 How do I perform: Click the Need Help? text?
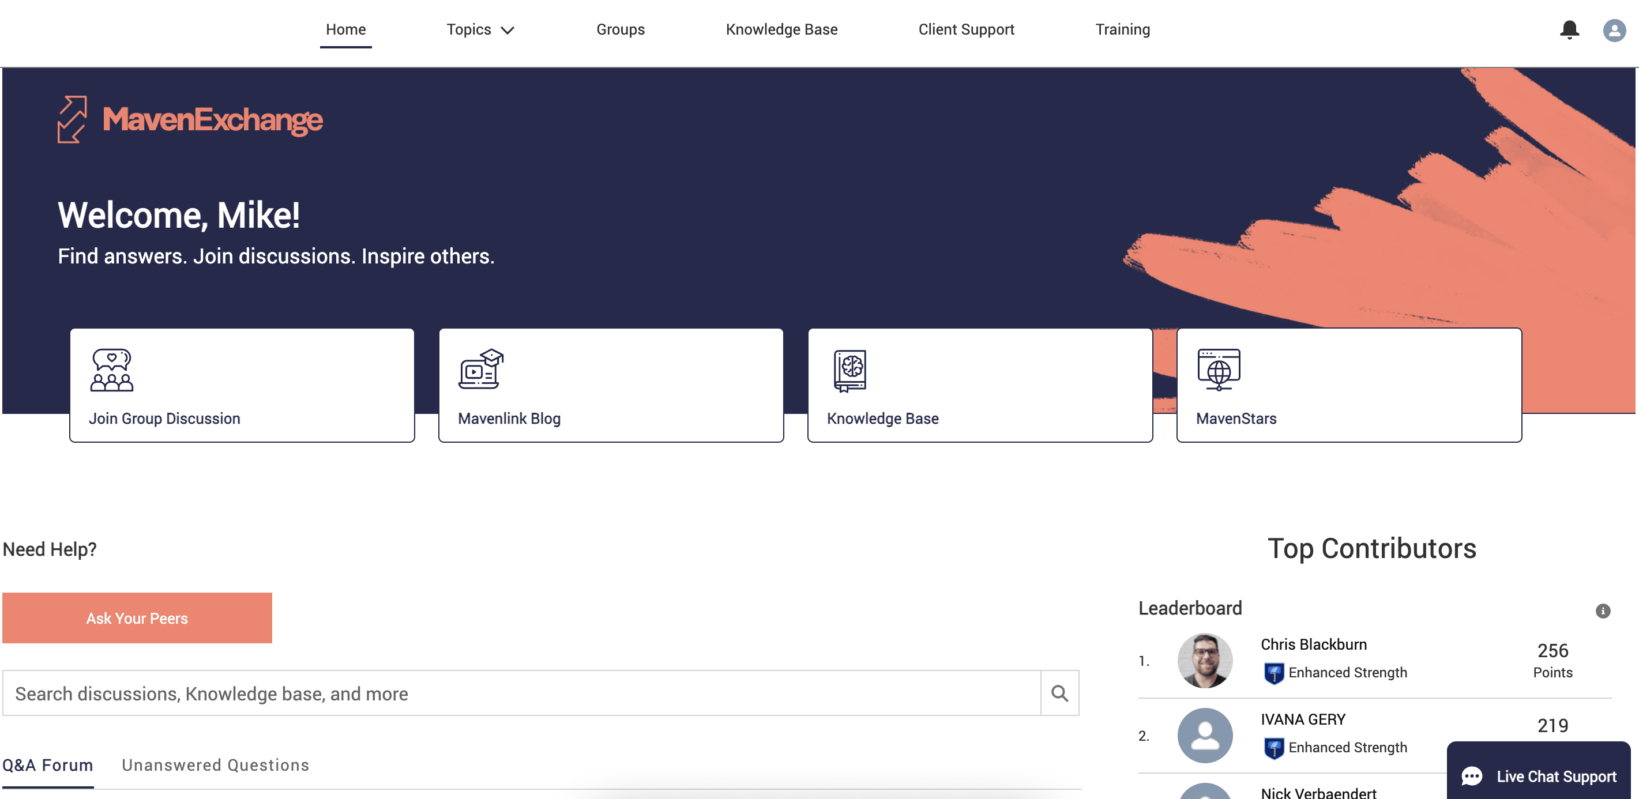coord(50,549)
